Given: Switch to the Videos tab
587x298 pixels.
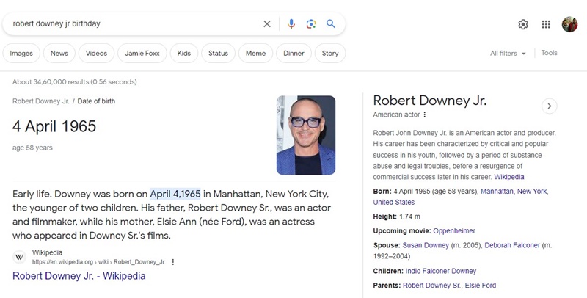Looking at the screenshot, I should pyautogui.click(x=96, y=54).
